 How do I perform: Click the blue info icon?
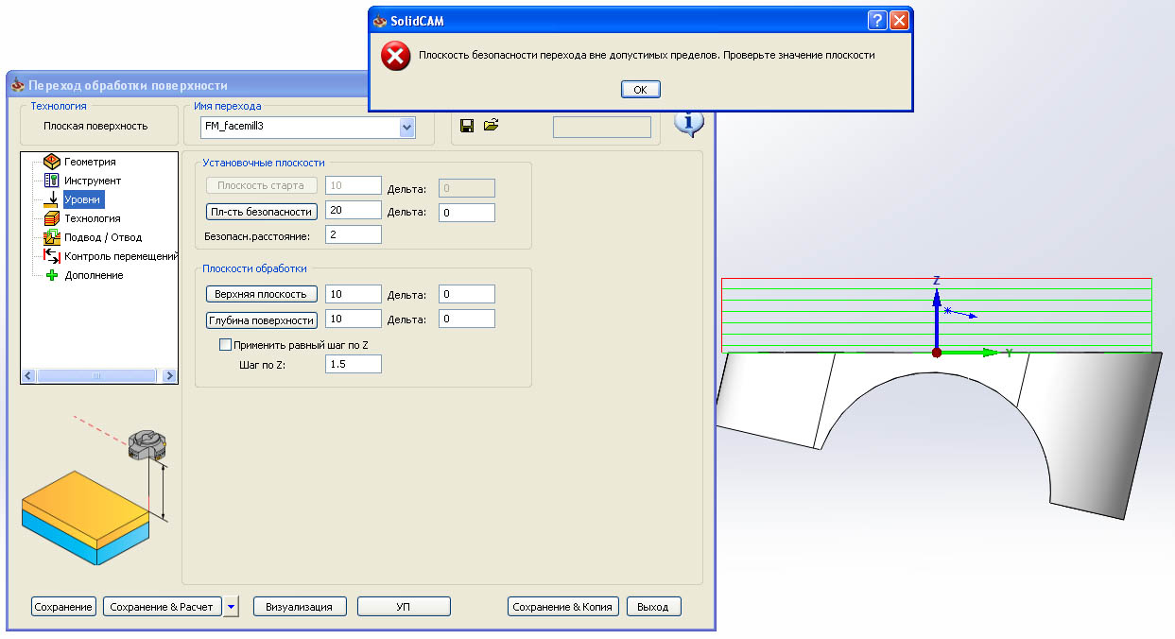click(690, 122)
